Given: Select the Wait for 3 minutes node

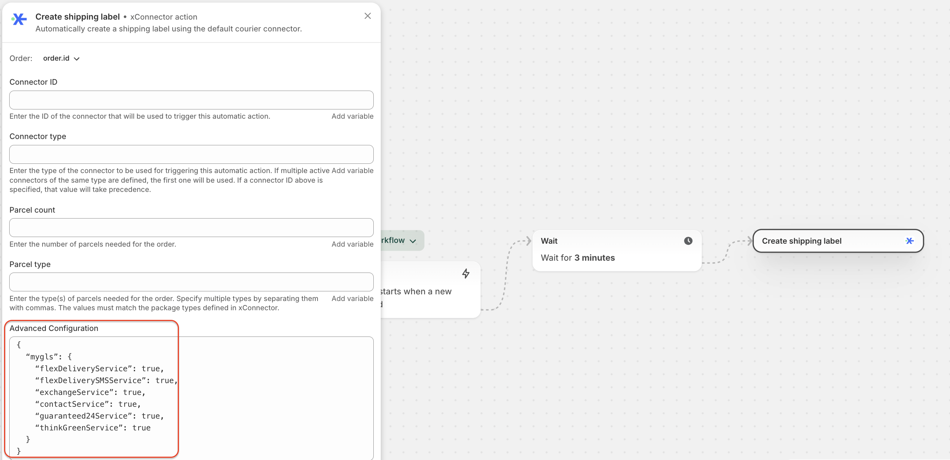Looking at the screenshot, I should click(x=617, y=251).
